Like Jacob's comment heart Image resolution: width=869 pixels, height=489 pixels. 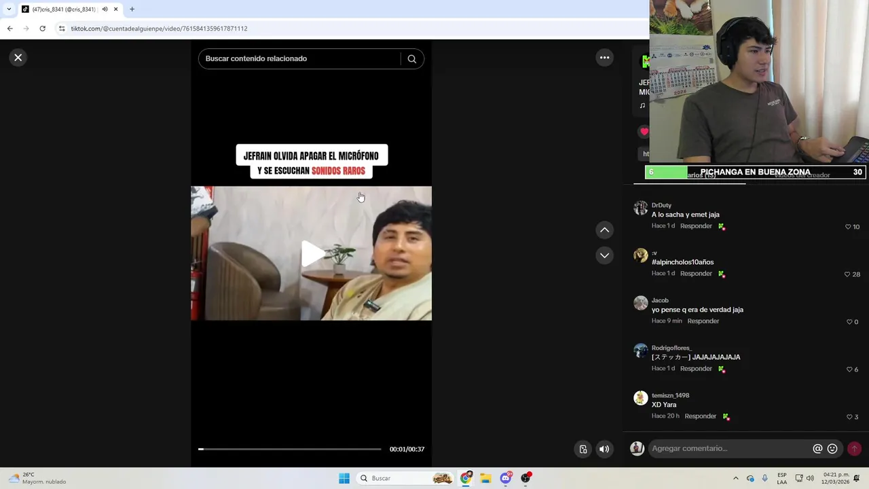[849, 322]
